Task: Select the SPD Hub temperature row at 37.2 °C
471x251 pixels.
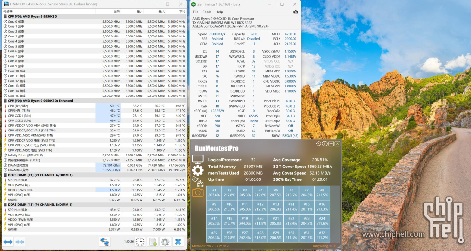Action: (94, 180)
